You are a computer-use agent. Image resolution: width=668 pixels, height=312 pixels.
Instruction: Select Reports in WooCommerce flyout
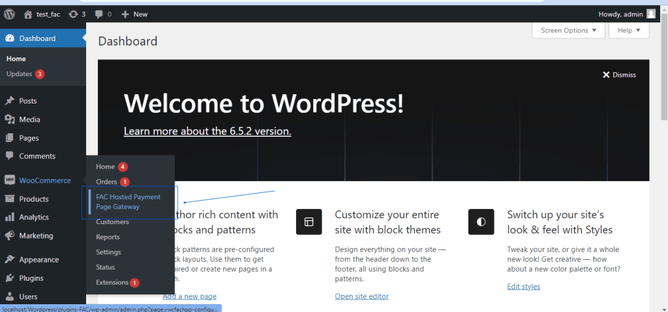(108, 237)
